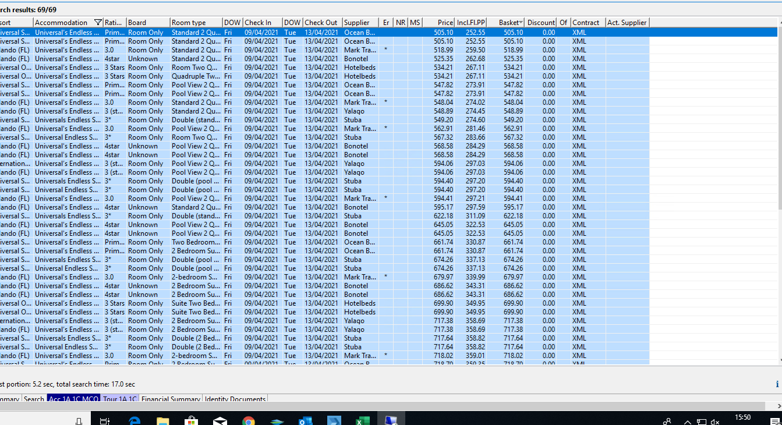Open the taskbar clock showing 15:50
782x425 pixels.
coord(743,417)
